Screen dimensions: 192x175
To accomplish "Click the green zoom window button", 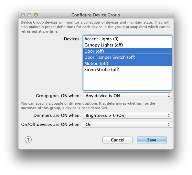I will (36, 15).
